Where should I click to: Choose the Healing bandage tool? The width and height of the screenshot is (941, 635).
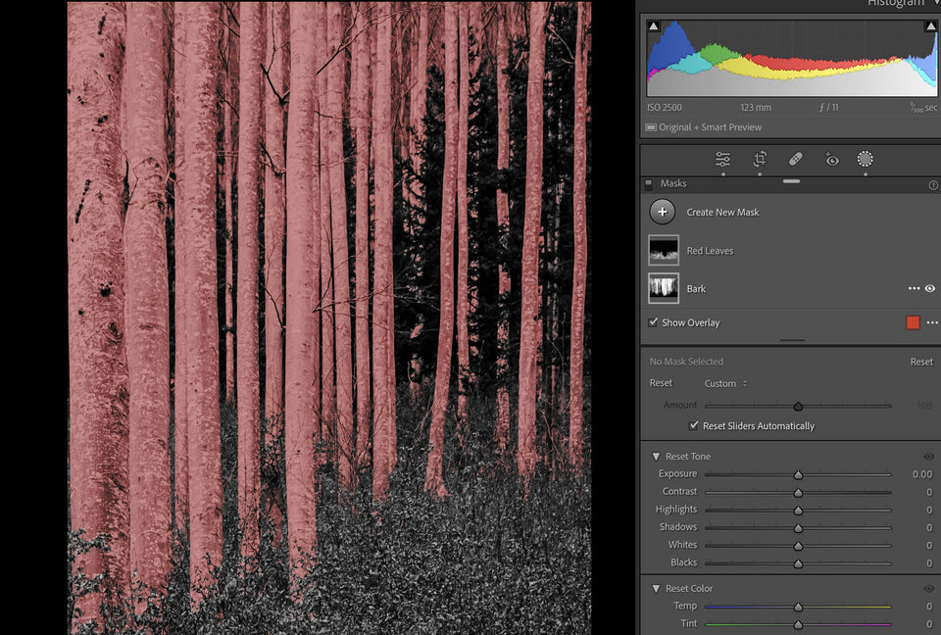pyautogui.click(x=795, y=159)
